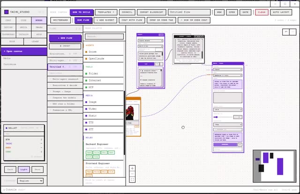
Task: Add an Image media node
Action: 104,102
